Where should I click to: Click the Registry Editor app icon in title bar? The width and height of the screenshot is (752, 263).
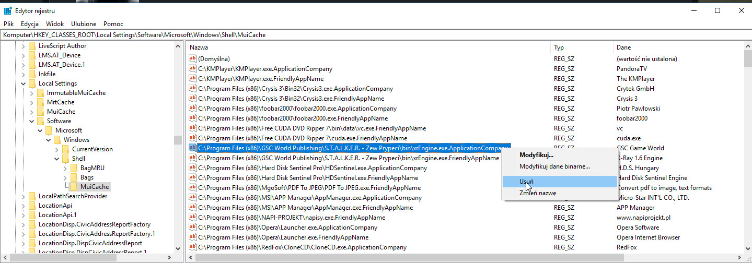(x=8, y=10)
